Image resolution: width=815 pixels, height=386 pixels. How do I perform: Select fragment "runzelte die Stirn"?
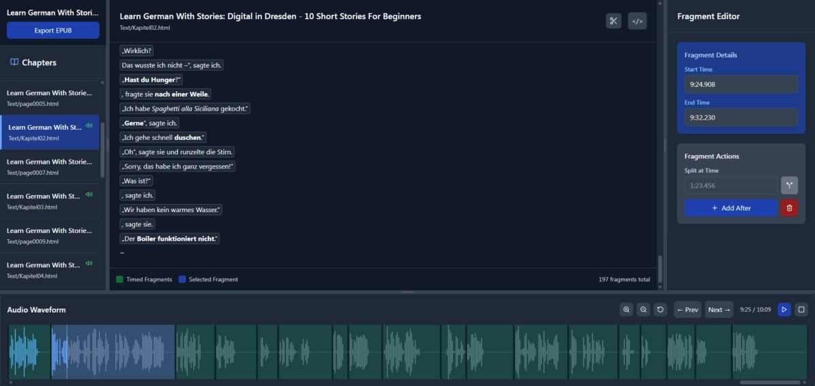point(177,152)
